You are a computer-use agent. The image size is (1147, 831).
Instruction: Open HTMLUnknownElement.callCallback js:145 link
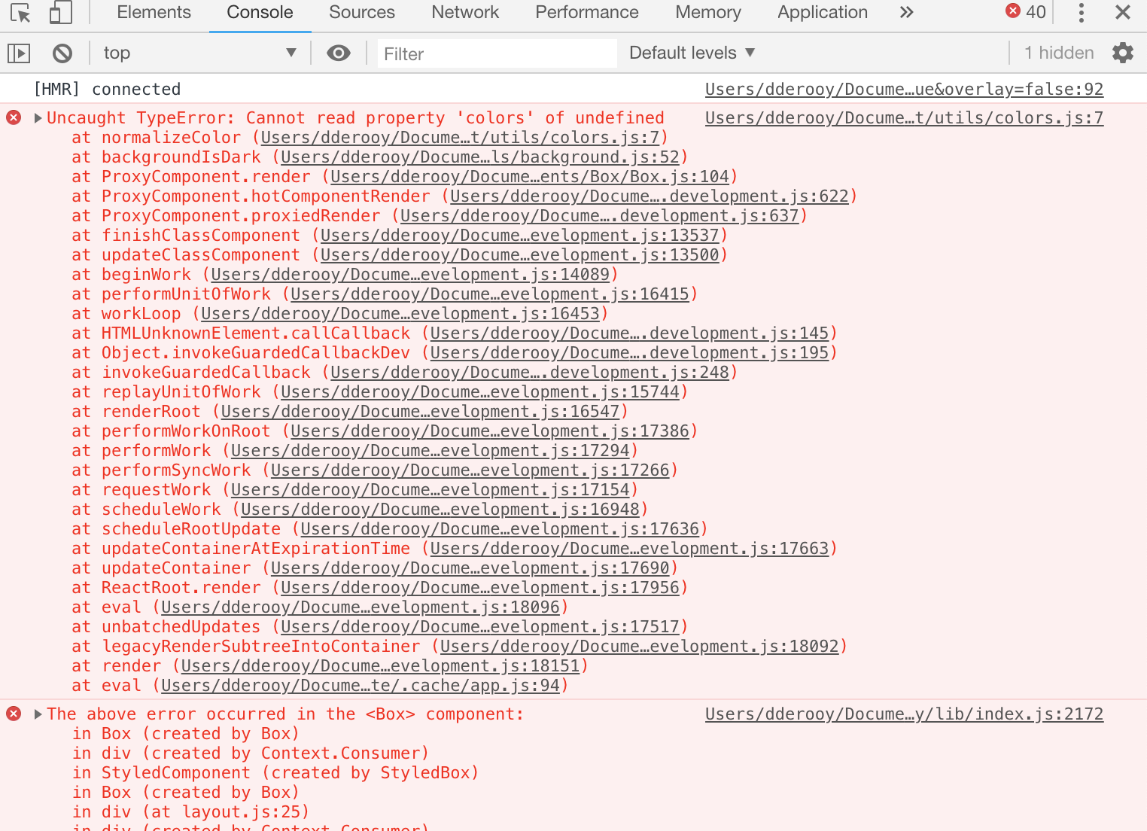coord(629,333)
